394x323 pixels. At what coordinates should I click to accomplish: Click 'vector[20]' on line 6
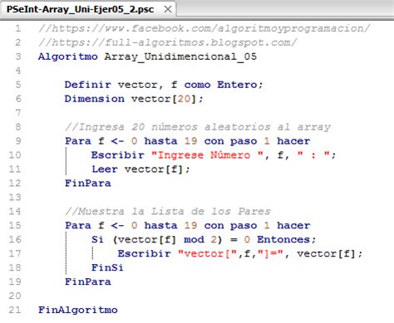pyautogui.click(x=164, y=99)
